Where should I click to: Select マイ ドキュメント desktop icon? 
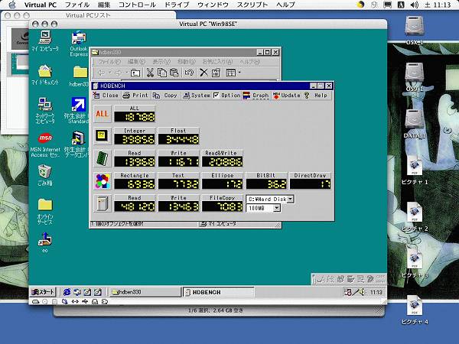click(x=45, y=75)
